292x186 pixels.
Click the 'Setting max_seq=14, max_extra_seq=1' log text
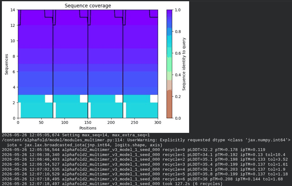(106, 135)
